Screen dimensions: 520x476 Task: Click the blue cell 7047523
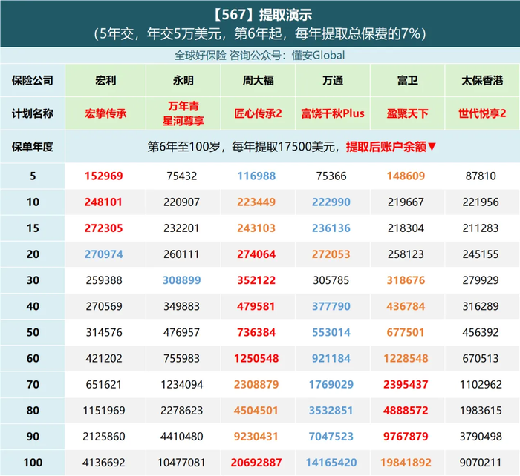coord(331,437)
